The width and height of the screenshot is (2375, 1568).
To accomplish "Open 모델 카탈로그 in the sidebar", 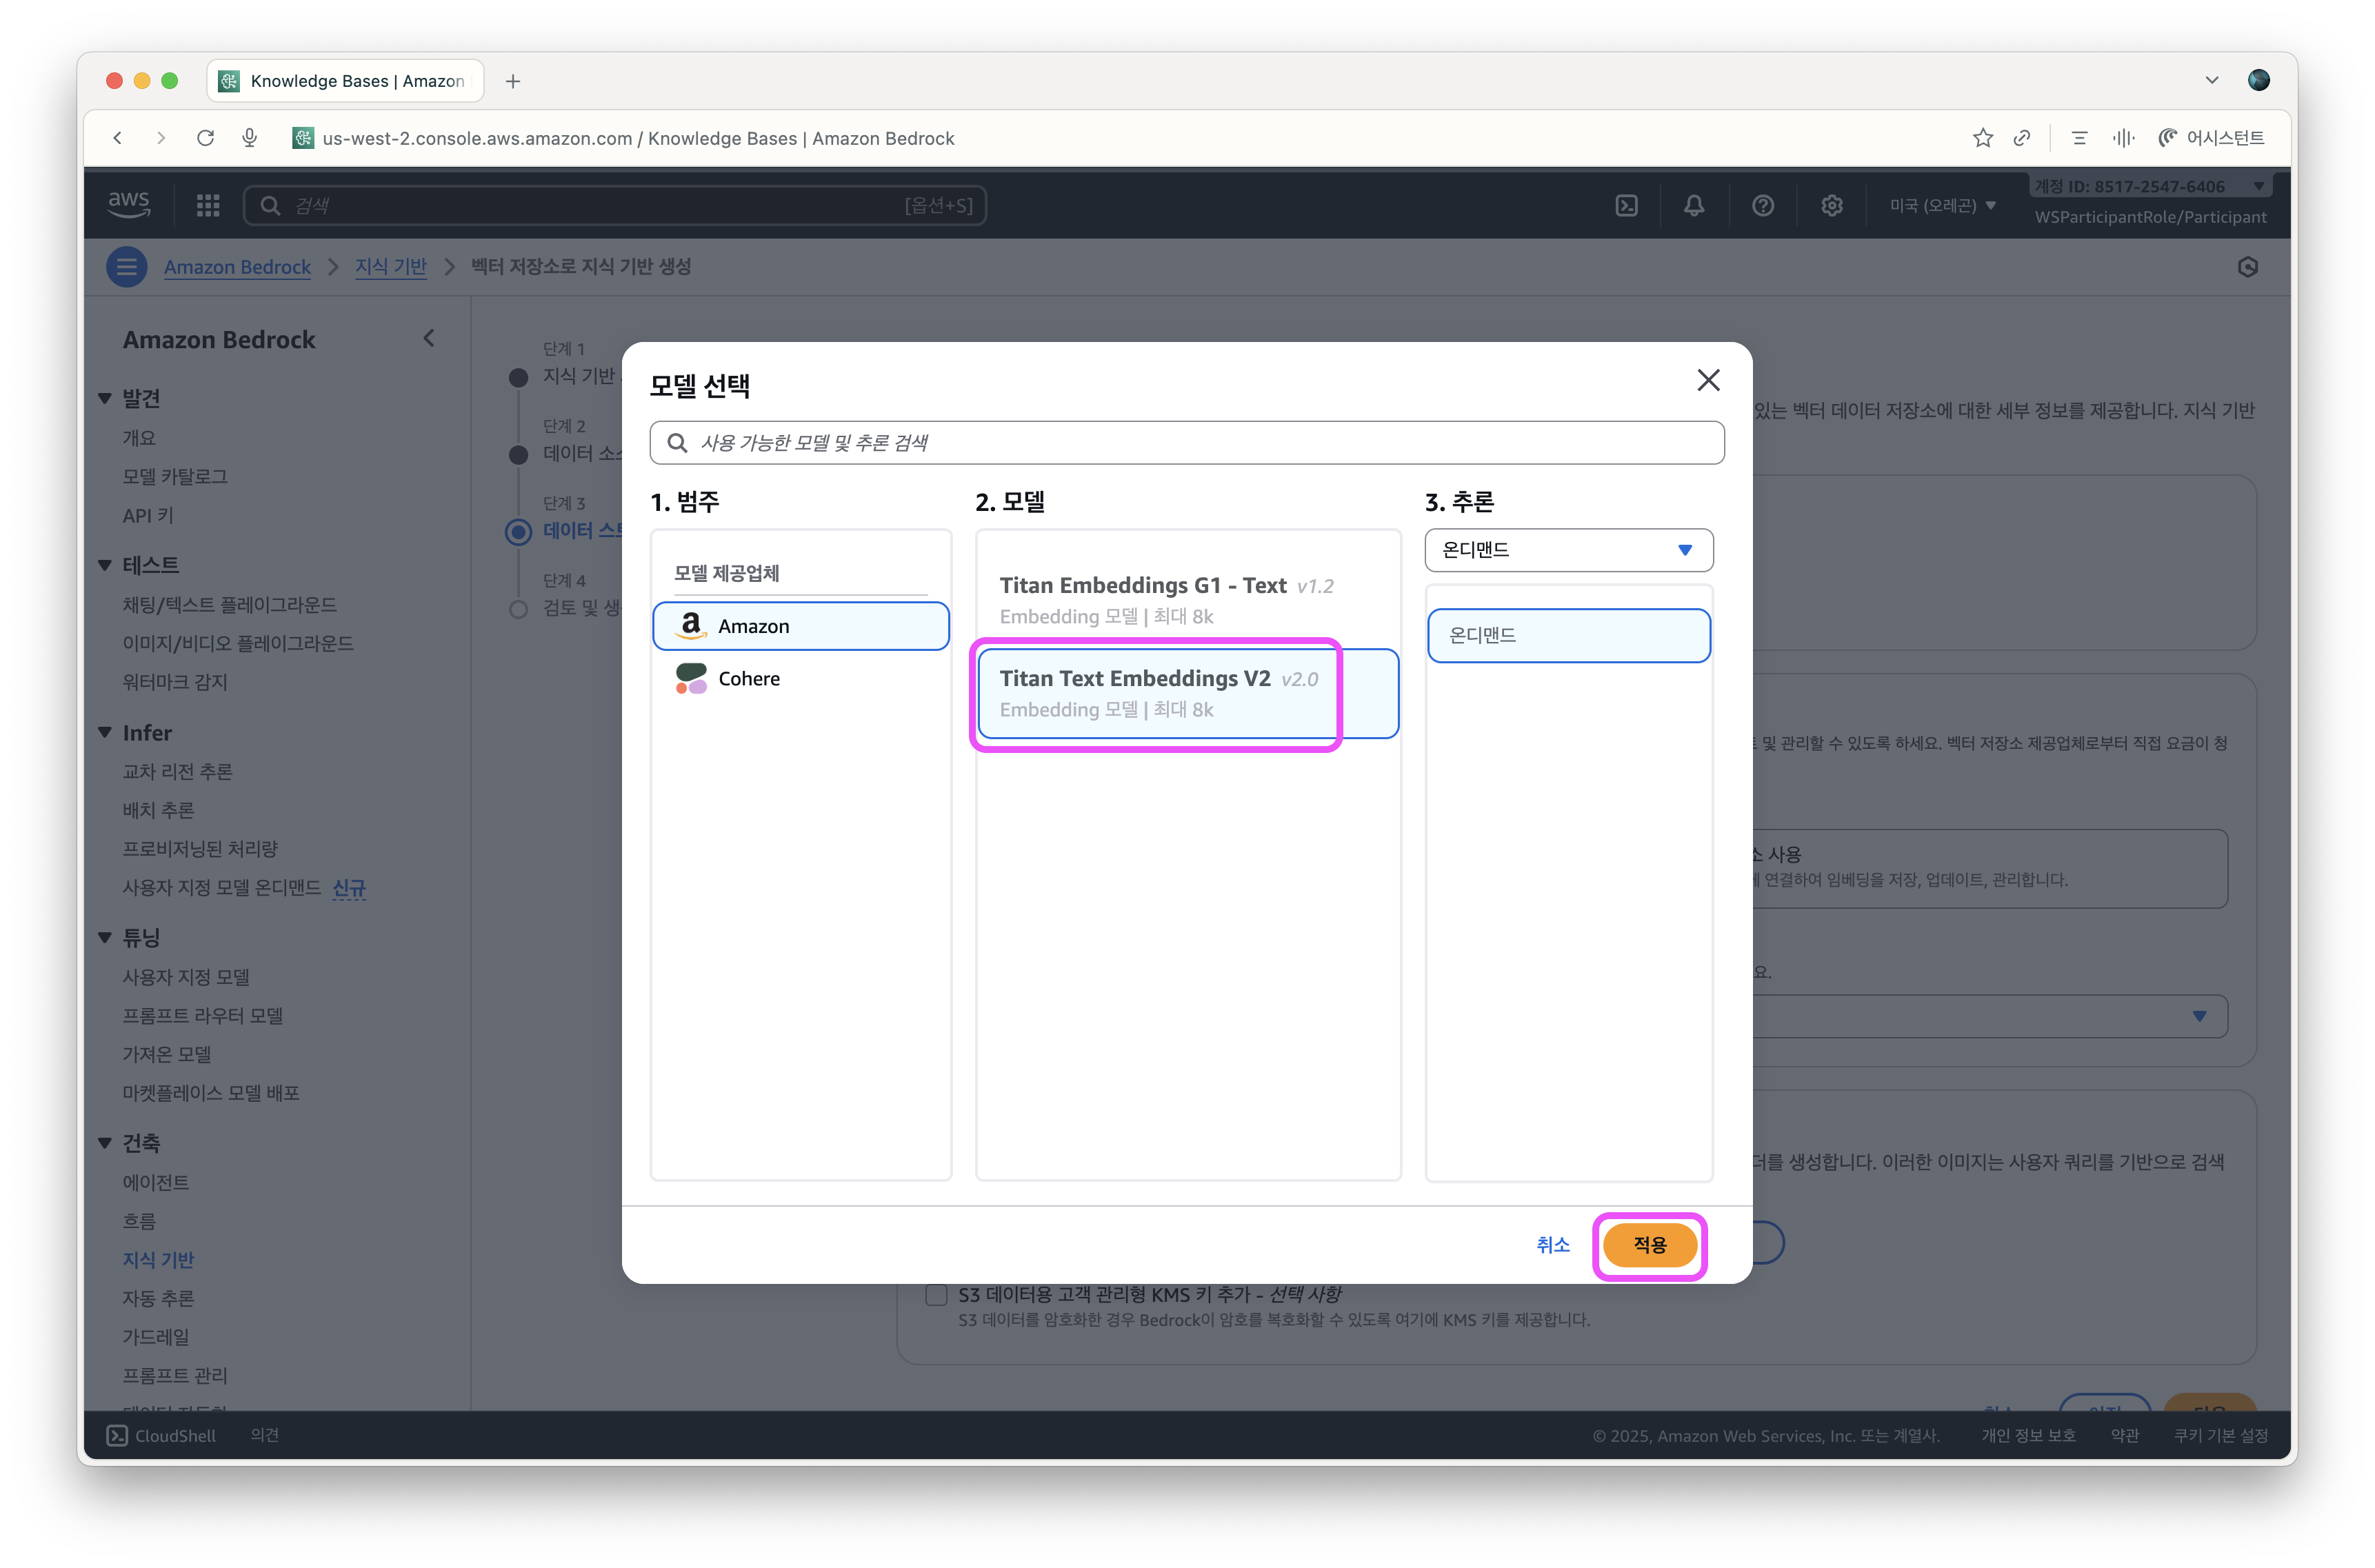I will 175,477.
